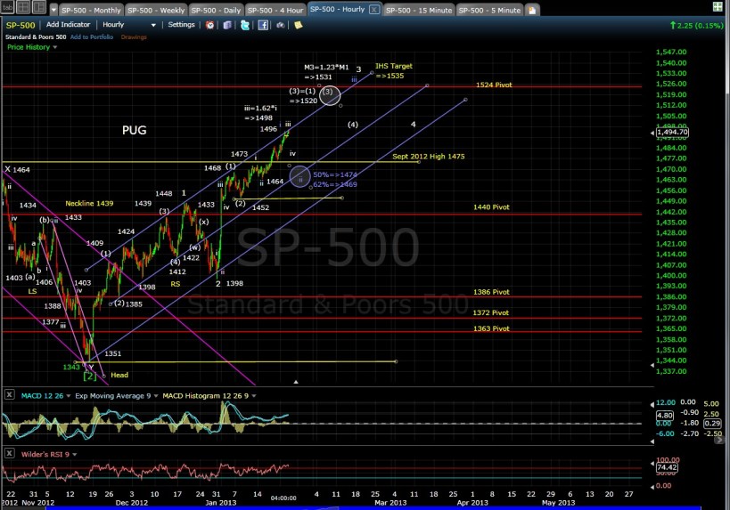Set an alert with the alarm clock icon
Screen dimensions: 730x510
coord(210,25)
